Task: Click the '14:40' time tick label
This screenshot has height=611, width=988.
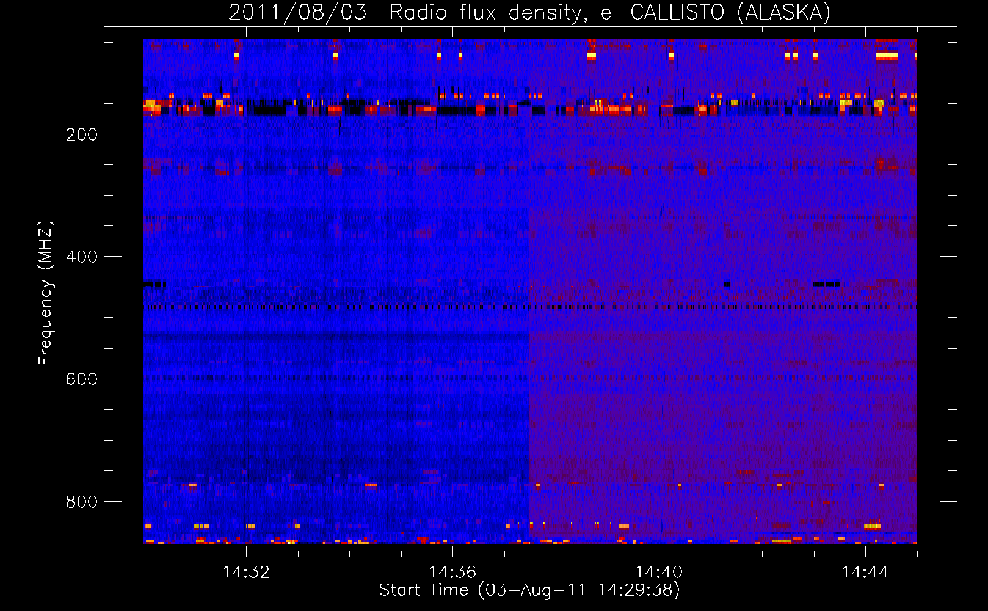Action: point(659,572)
